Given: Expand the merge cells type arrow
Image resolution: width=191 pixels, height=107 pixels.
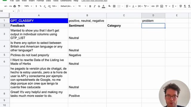Looking at the screenshot, I should click(122, 6).
